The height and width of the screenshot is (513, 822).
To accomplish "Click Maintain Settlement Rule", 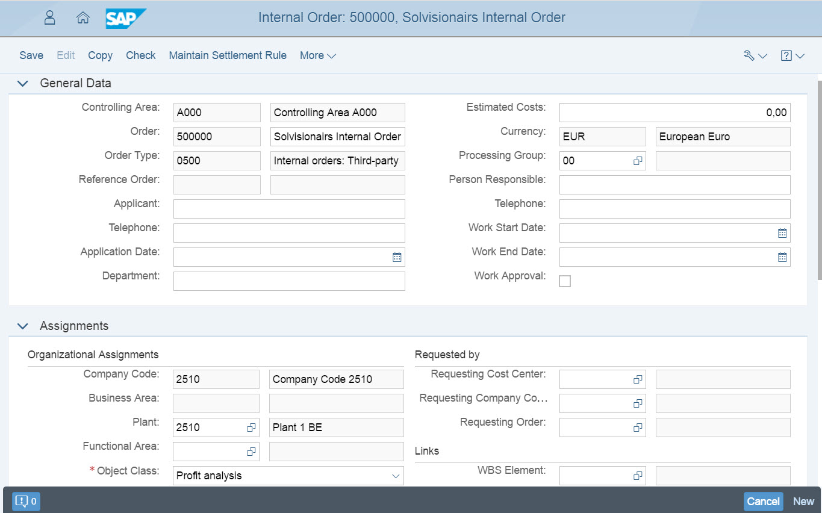I will (x=228, y=55).
